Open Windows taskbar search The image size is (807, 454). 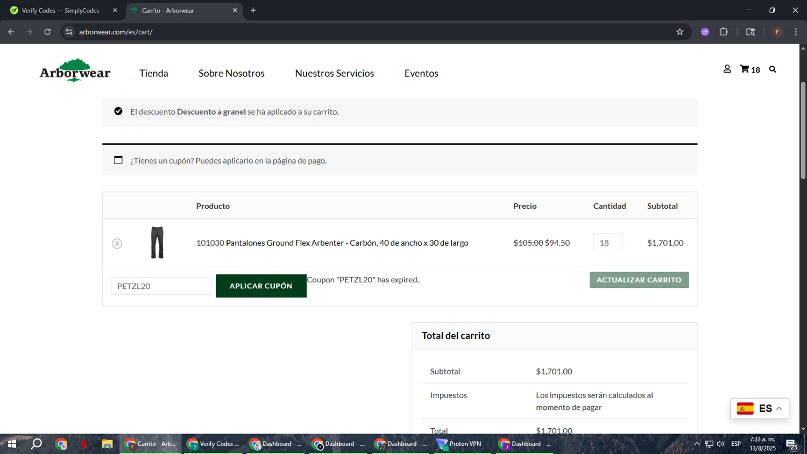pos(36,444)
